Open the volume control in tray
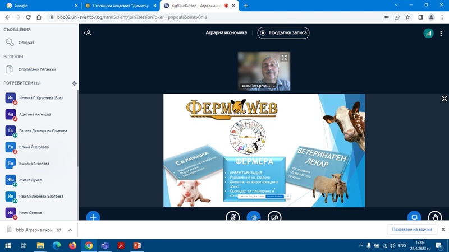The height and width of the screenshot is (252, 449). [392, 246]
